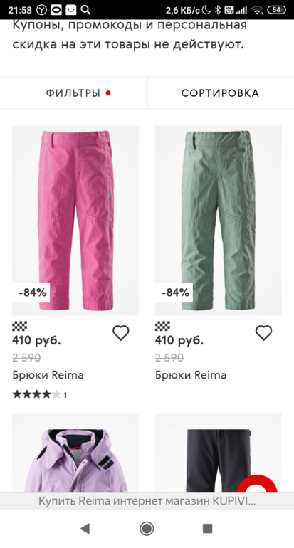
Task: Add green Reima pants to favorites heart
Action: pos(263,333)
